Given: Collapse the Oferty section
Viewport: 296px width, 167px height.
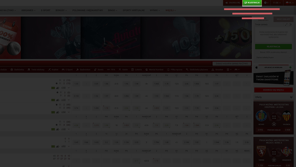Looking at the screenshot, I should pos(291,97).
